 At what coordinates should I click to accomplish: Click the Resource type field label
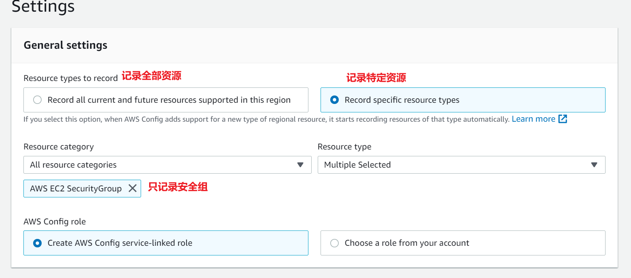344,147
